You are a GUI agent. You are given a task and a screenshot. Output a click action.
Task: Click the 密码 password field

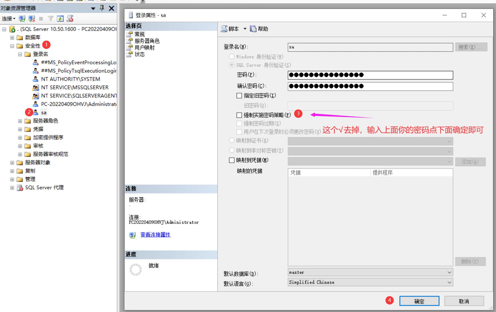click(370, 75)
